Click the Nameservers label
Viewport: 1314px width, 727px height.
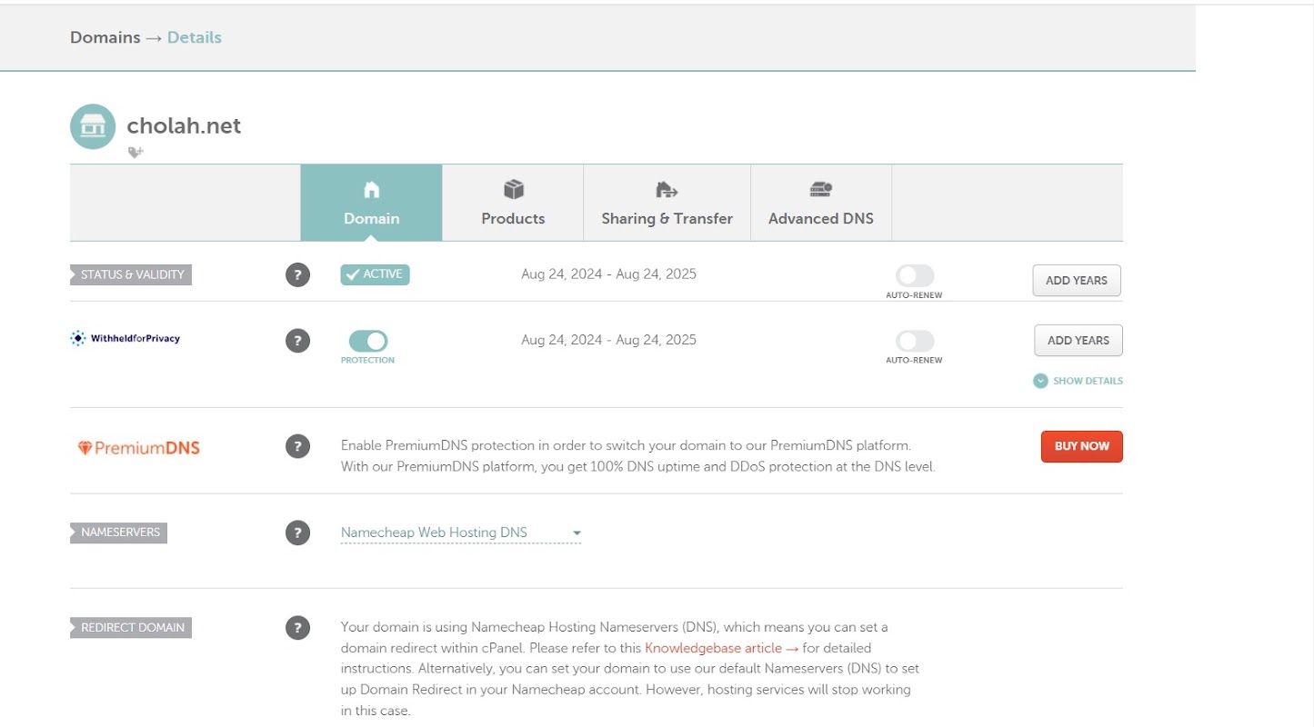119,533
